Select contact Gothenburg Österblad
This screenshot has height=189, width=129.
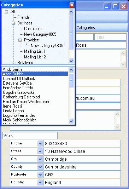[x=35, y=97]
